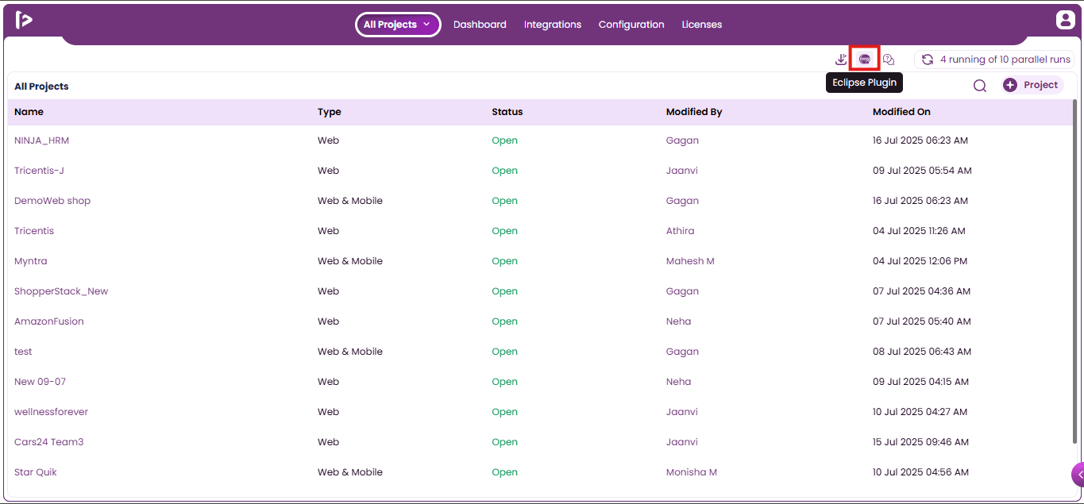Viewport: 1084px width, 504px height.
Task: Open the wellnessforever project
Action: coord(52,412)
